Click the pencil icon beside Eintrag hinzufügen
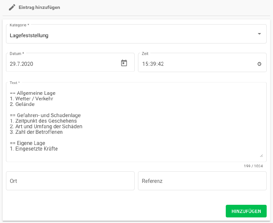Screen dimensions: 273x223 tap(12, 7)
